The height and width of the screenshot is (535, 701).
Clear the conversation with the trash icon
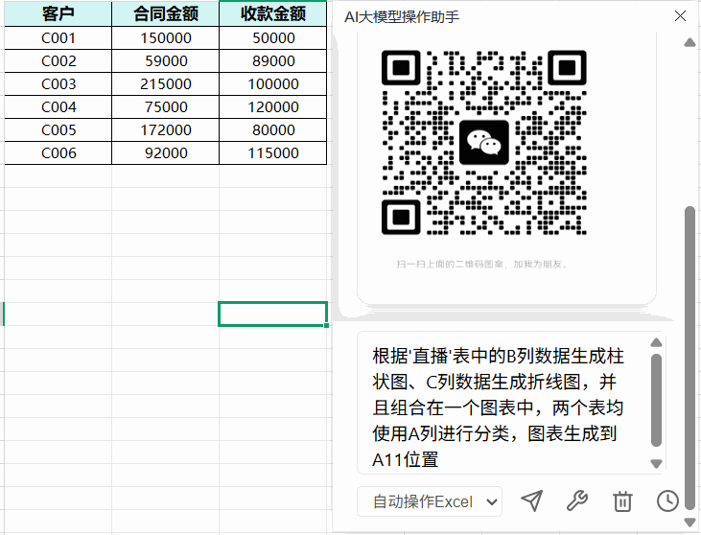[x=622, y=501]
